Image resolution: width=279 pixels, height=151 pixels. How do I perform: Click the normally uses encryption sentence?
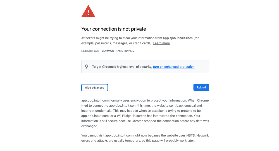pos(140,100)
